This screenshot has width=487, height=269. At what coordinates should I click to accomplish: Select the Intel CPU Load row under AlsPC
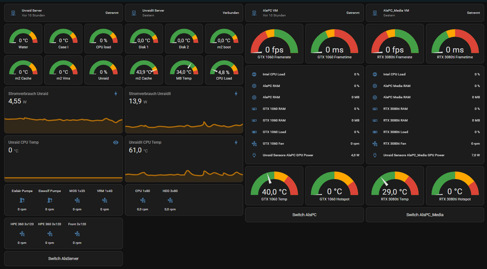click(304, 74)
